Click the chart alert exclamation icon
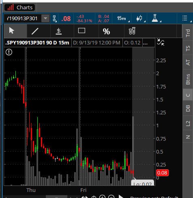This screenshot has width=193, height=198. (x=9, y=52)
